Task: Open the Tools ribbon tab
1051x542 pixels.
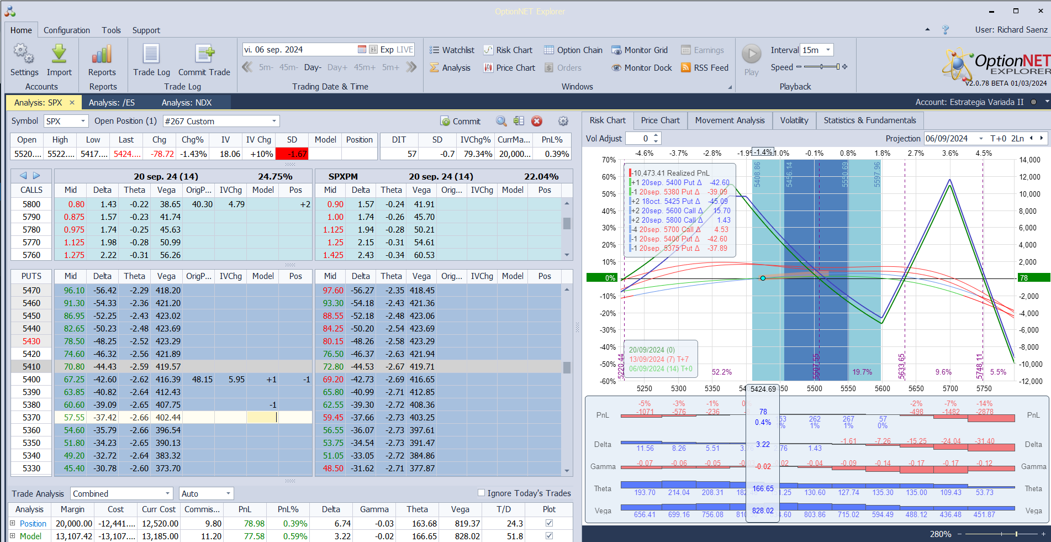Action: [111, 30]
